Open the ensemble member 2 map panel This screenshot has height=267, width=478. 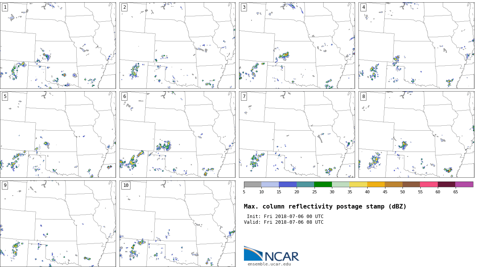(177, 46)
